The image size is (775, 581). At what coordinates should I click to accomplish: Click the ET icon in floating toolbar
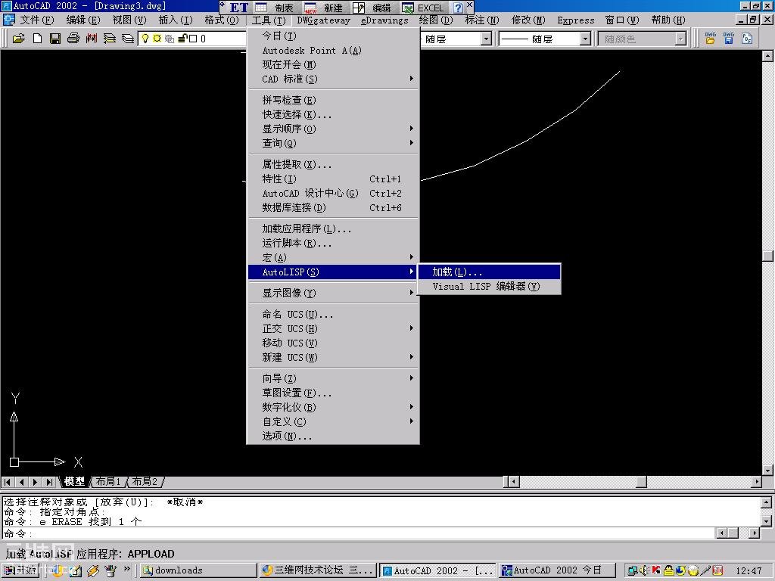click(x=238, y=8)
